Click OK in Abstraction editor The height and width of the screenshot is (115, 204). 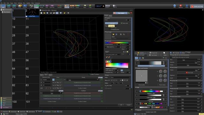click(x=121, y=105)
